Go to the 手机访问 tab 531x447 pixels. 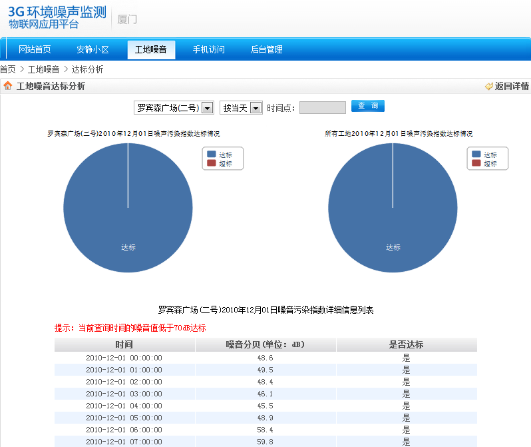pyautogui.click(x=209, y=49)
